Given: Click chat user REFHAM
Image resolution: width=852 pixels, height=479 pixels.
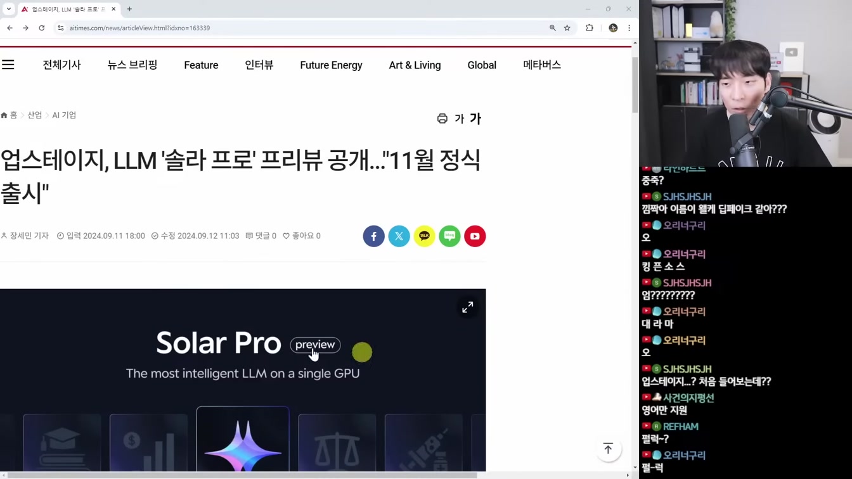Looking at the screenshot, I should coord(680,426).
